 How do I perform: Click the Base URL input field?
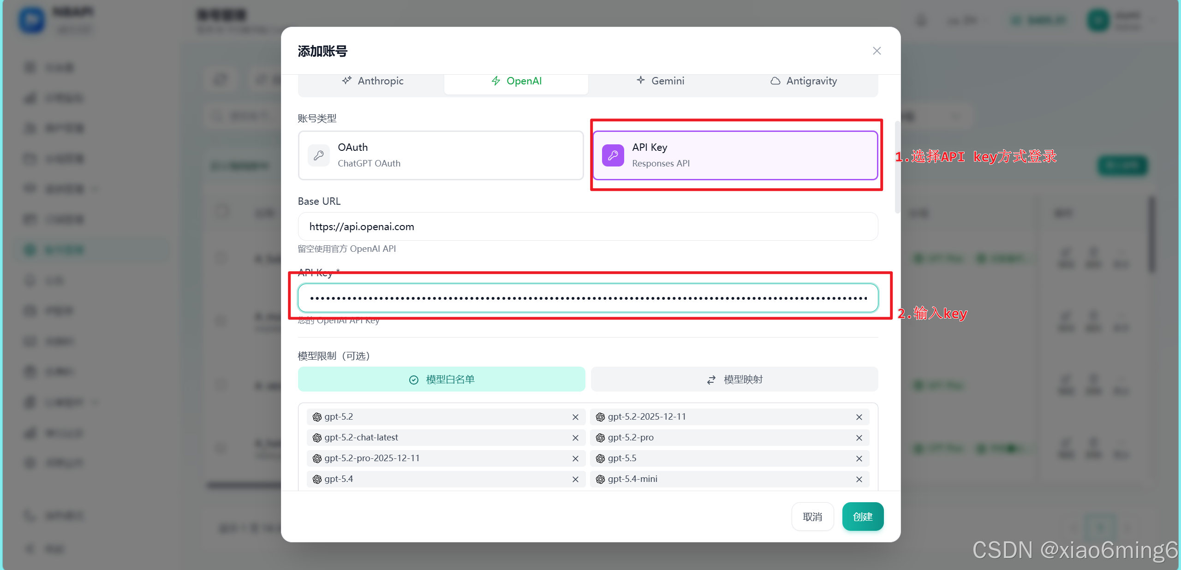coord(588,226)
